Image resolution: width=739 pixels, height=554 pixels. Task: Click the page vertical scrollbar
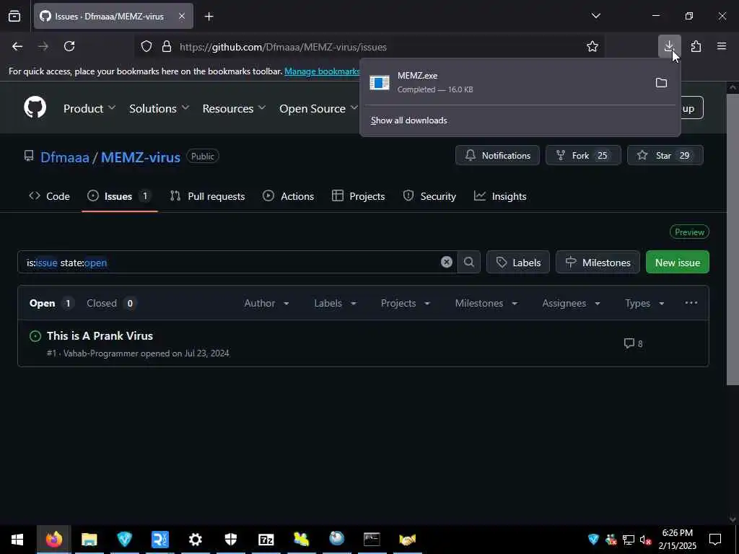click(x=733, y=239)
